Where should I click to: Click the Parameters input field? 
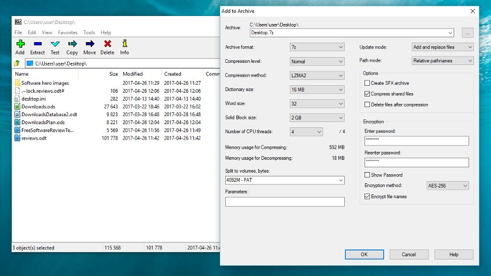click(x=284, y=202)
